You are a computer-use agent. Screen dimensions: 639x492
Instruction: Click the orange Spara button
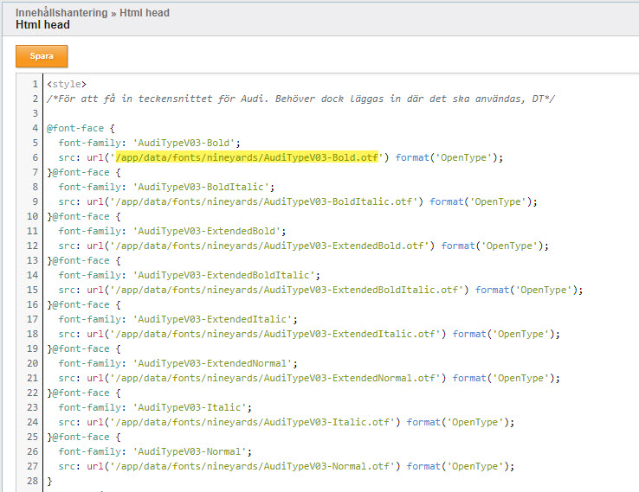pos(42,56)
